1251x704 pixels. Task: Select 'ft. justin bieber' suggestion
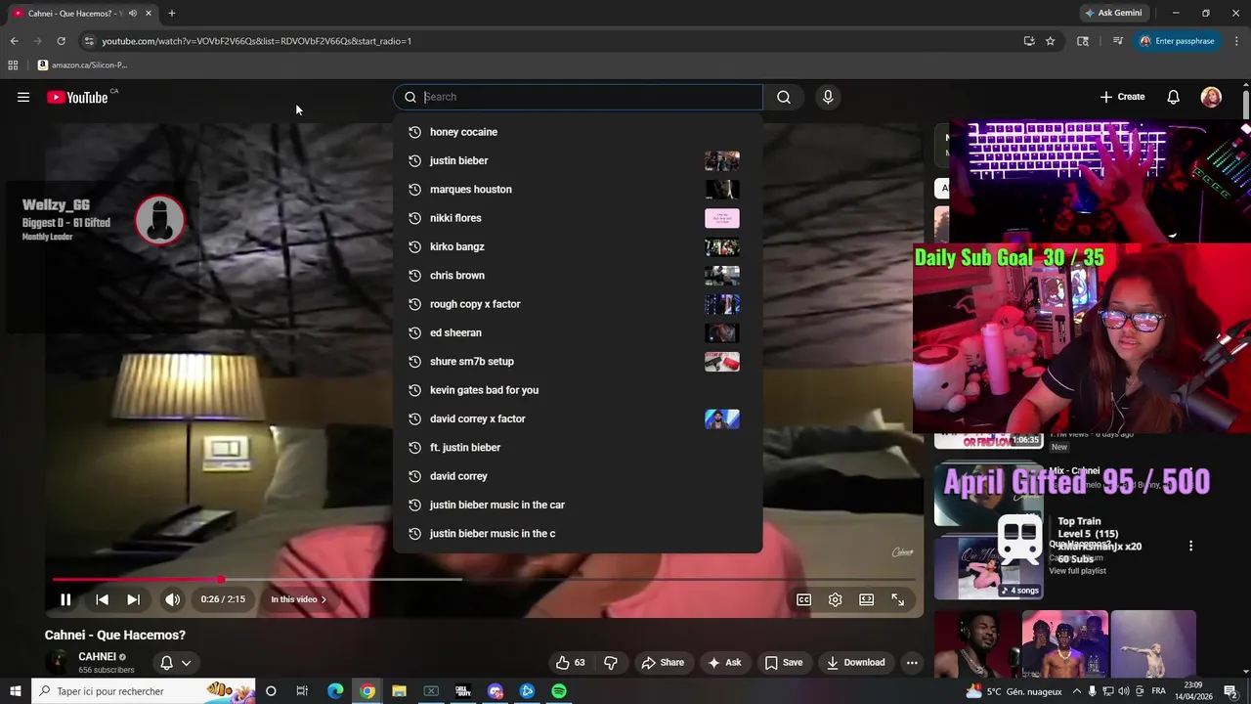578,447
